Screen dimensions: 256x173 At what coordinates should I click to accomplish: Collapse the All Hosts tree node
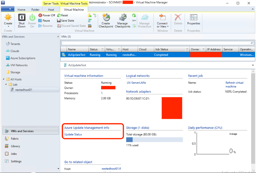tap(4, 79)
